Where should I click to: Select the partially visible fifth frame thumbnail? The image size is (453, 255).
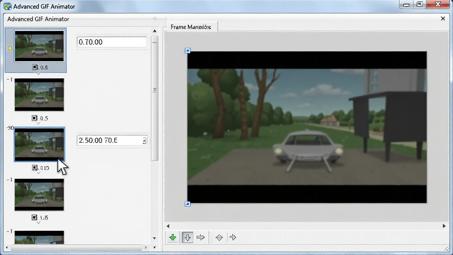click(x=39, y=237)
